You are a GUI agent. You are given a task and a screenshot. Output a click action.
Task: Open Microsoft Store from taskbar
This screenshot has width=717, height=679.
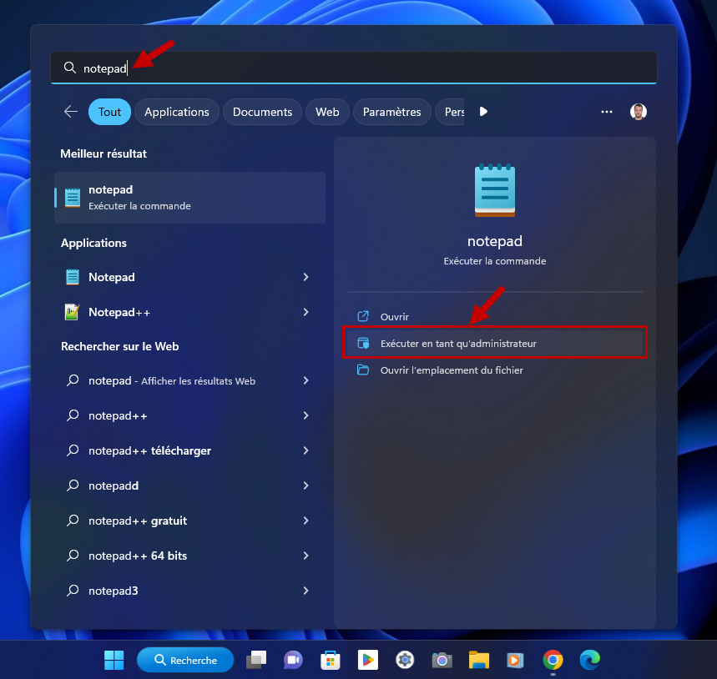(331, 660)
